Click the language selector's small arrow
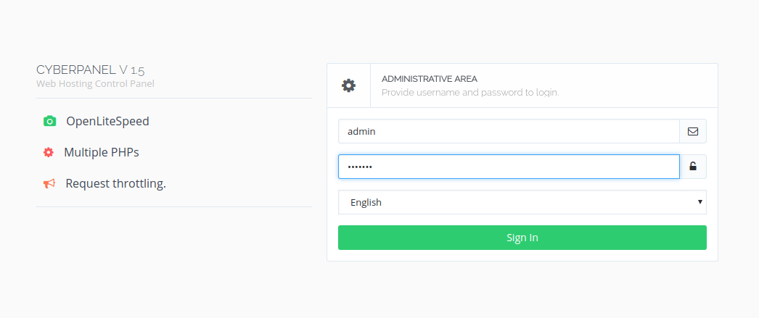 [699, 202]
